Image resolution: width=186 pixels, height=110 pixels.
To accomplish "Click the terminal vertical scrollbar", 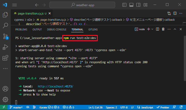I will tap(185, 58).
